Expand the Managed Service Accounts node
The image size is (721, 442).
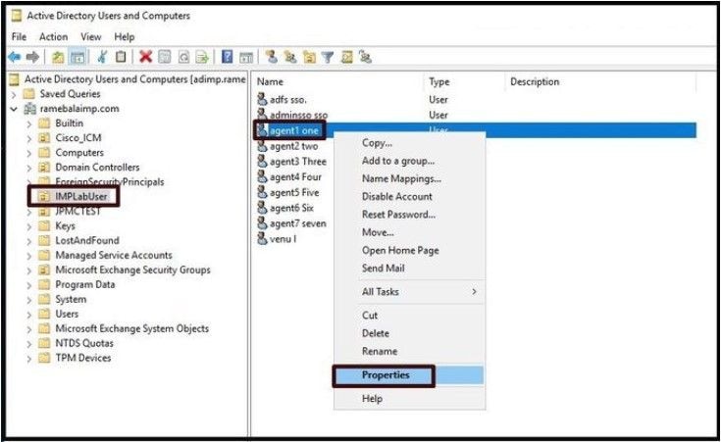click(29, 256)
